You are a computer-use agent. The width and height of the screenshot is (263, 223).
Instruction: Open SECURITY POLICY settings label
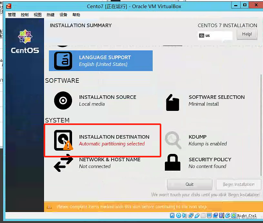[x=210, y=159]
